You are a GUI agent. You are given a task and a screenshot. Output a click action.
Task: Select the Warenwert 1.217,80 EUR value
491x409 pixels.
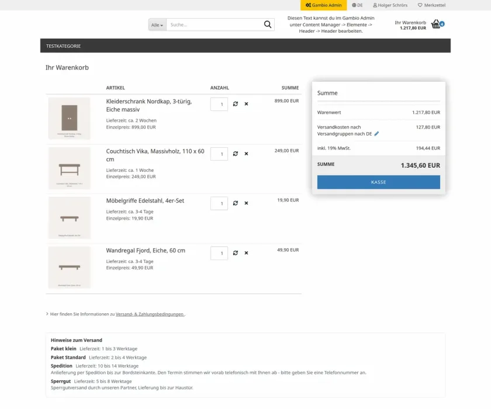(426, 112)
